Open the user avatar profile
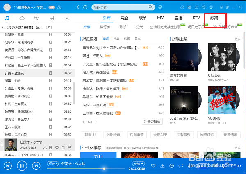 [x=7, y=7]
